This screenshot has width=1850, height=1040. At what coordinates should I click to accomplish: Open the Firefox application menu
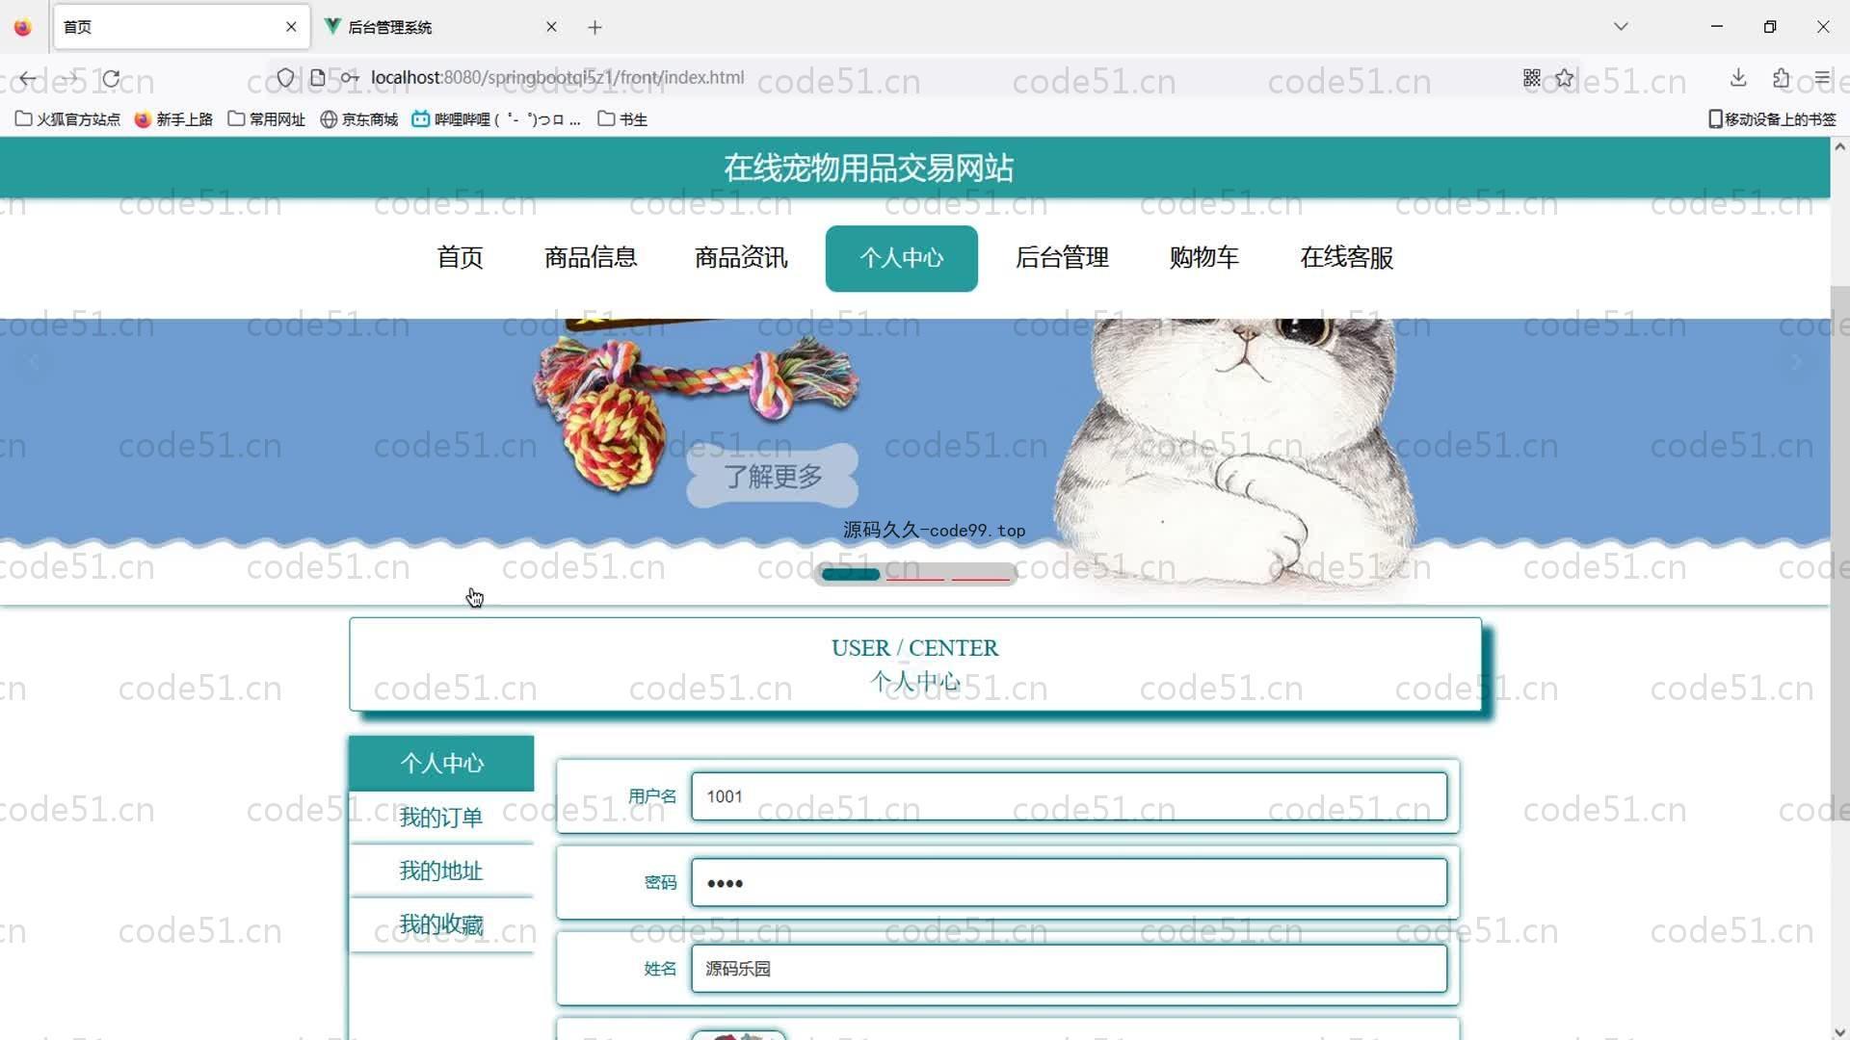point(1822,77)
